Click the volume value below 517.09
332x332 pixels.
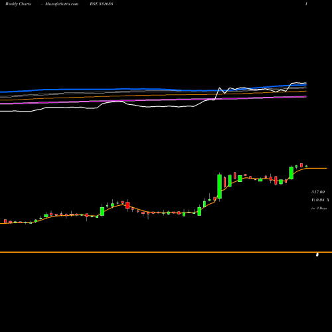coord(320,200)
